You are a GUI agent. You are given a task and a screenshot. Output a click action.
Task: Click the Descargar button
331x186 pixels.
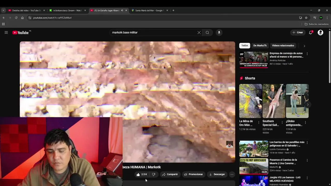click(x=217, y=174)
